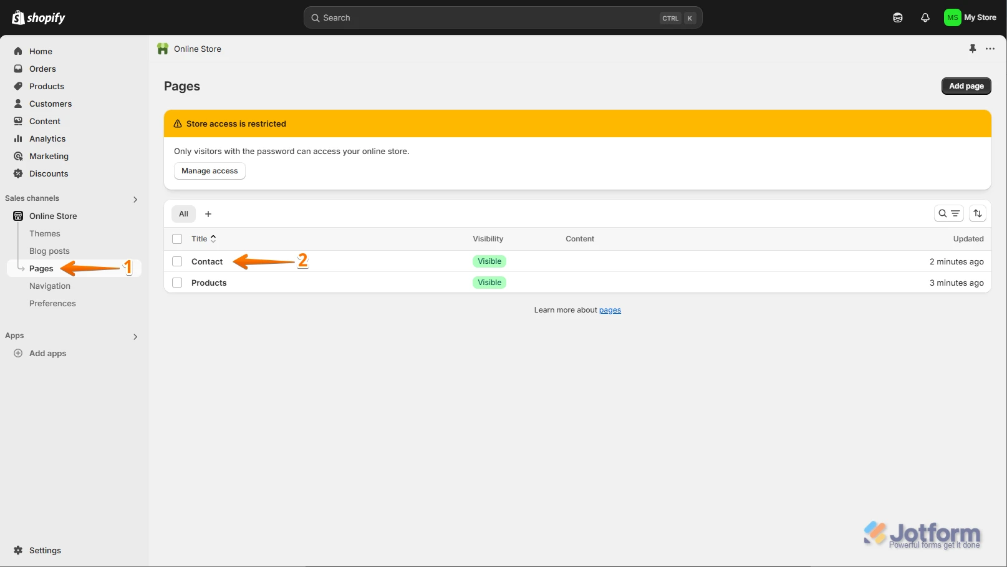
Task: Click the pin icon near Online Store header
Action: pyautogui.click(x=973, y=49)
